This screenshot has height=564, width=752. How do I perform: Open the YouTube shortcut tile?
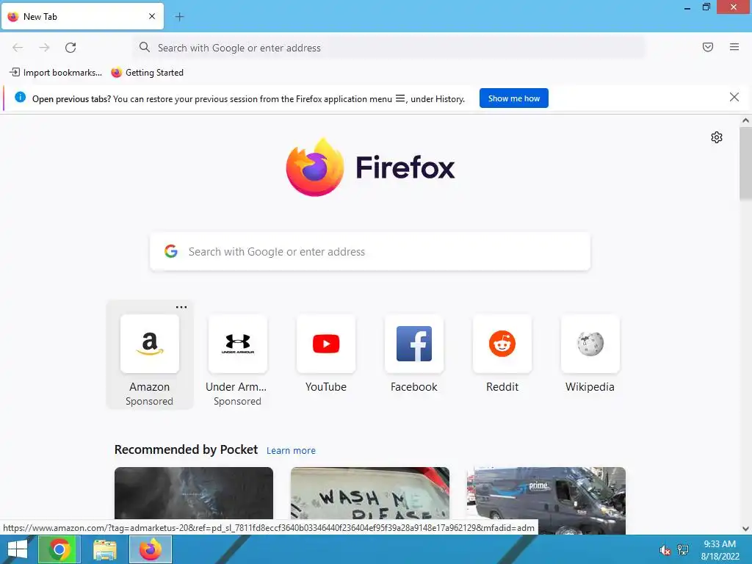(326, 354)
